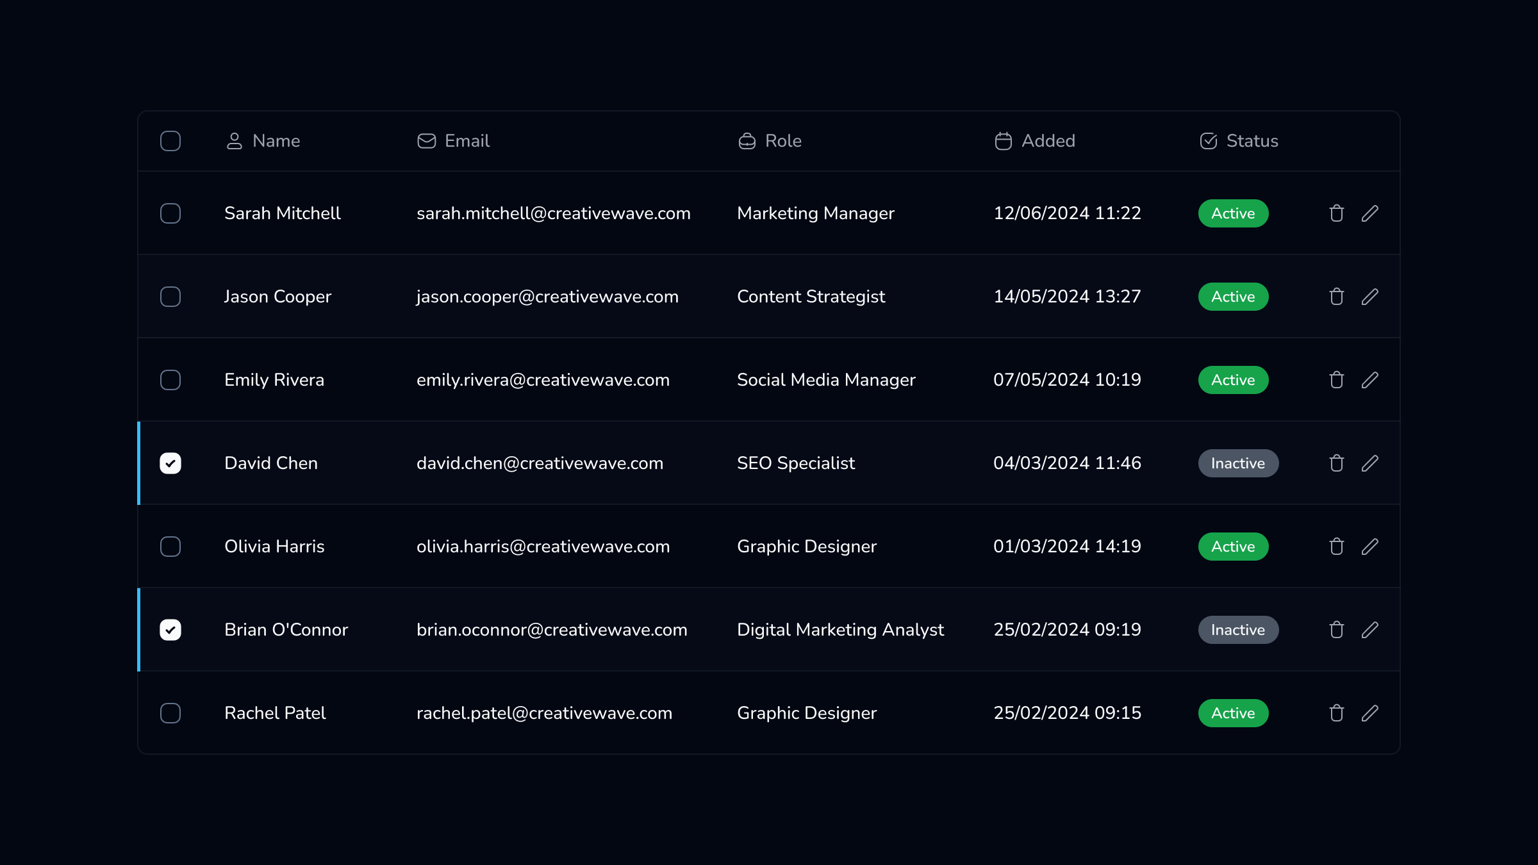Image resolution: width=1538 pixels, height=865 pixels.
Task: Click the Status column header
Action: click(x=1251, y=141)
